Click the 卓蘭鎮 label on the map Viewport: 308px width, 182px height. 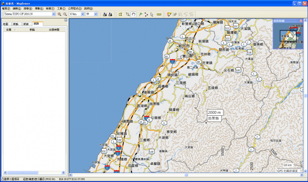(x=155, y=163)
